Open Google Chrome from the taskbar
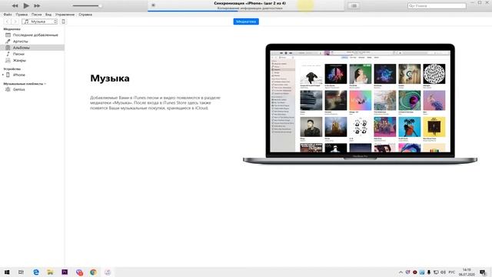 (x=93, y=272)
